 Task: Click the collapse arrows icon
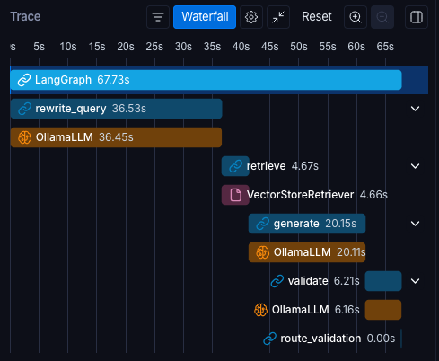click(278, 17)
